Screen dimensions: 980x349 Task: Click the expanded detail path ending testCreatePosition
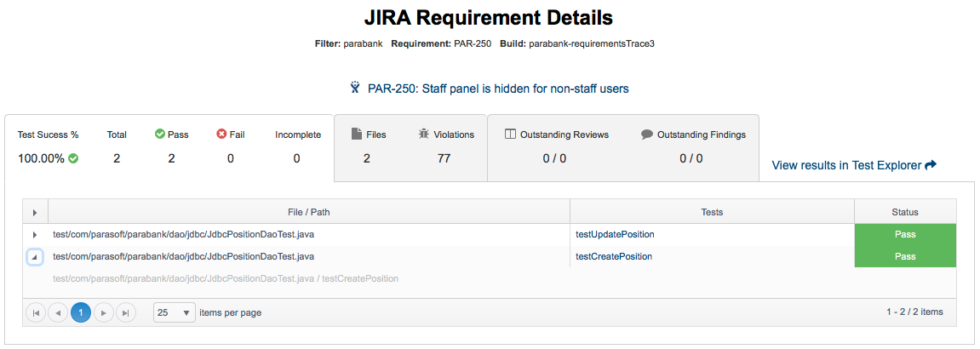tap(226, 278)
